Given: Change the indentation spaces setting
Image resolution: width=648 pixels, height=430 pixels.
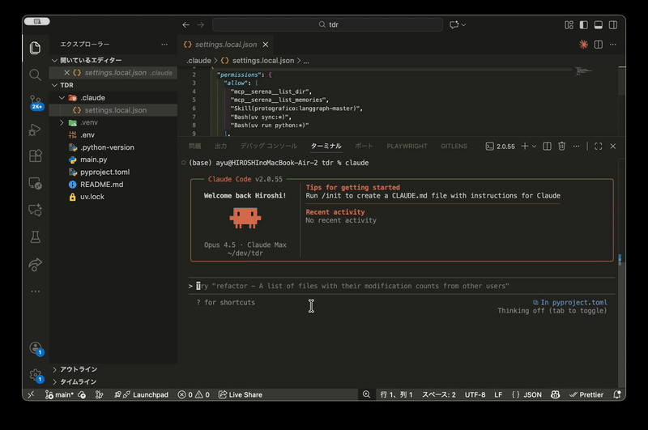Looking at the screenshot, I should pyautogui.click(x=438, y=394).
